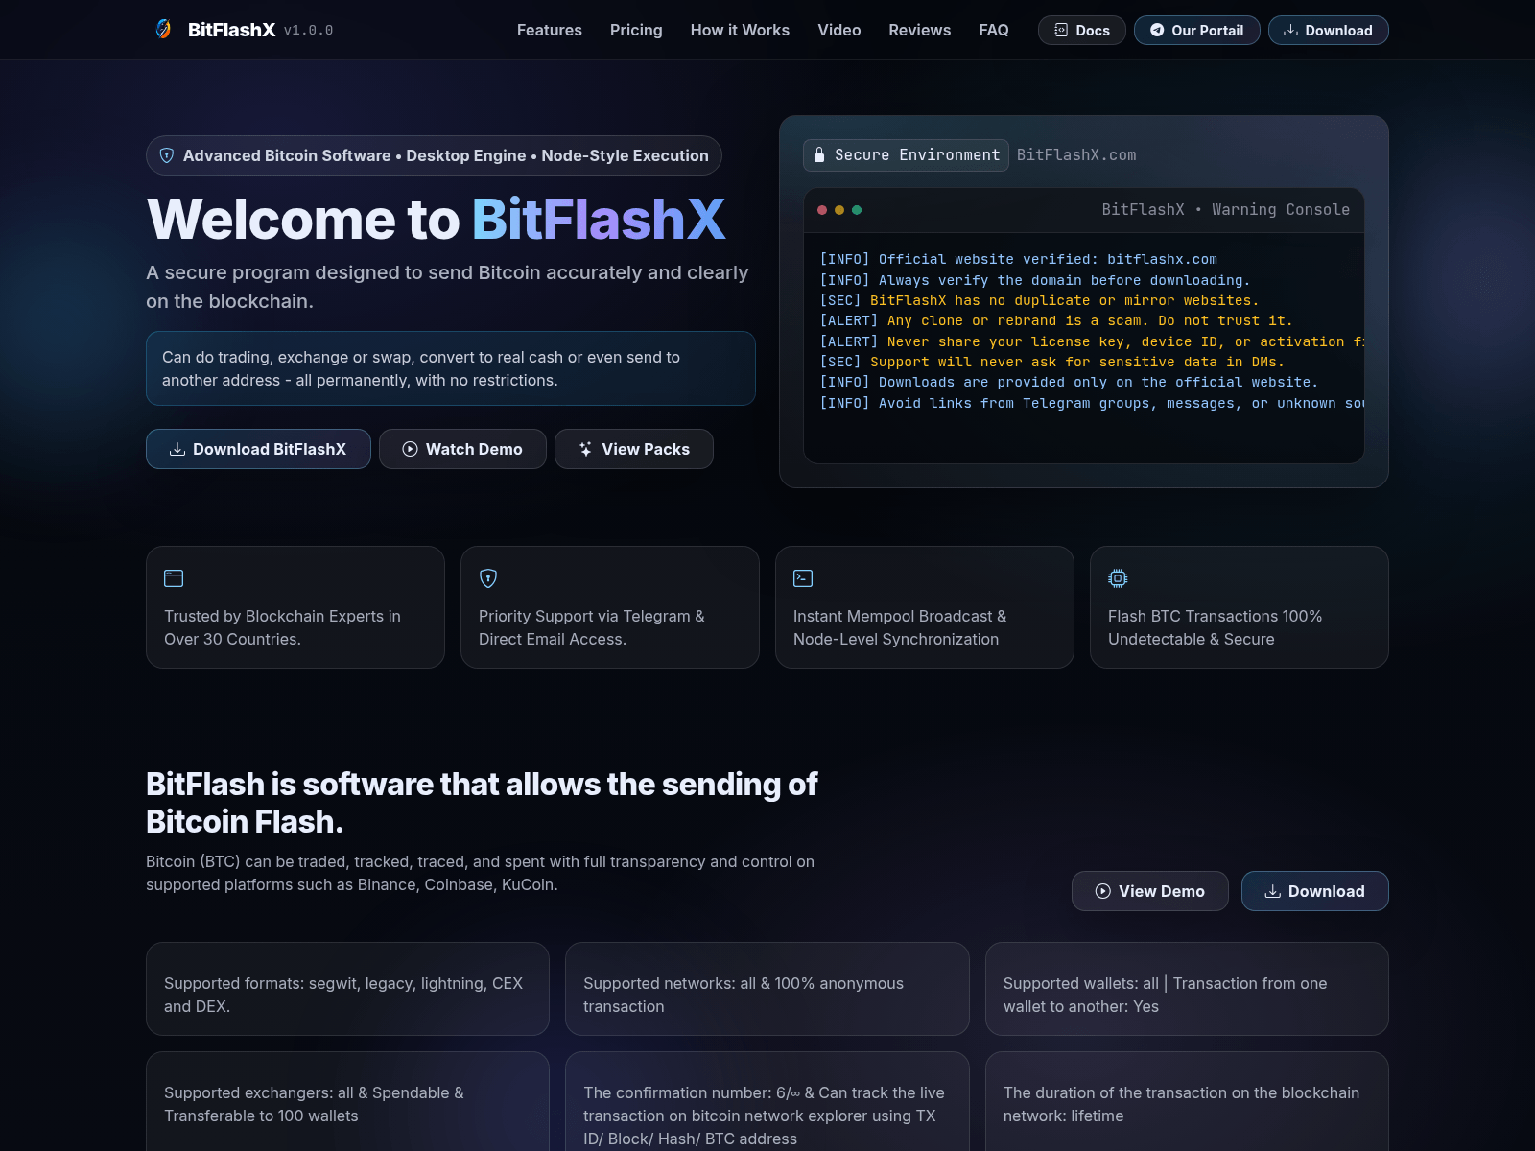Viewport: 1535px width, 1151px height.
Task: Click the Advanced Bitcoin Software badge text
Action: coord(446,155)
